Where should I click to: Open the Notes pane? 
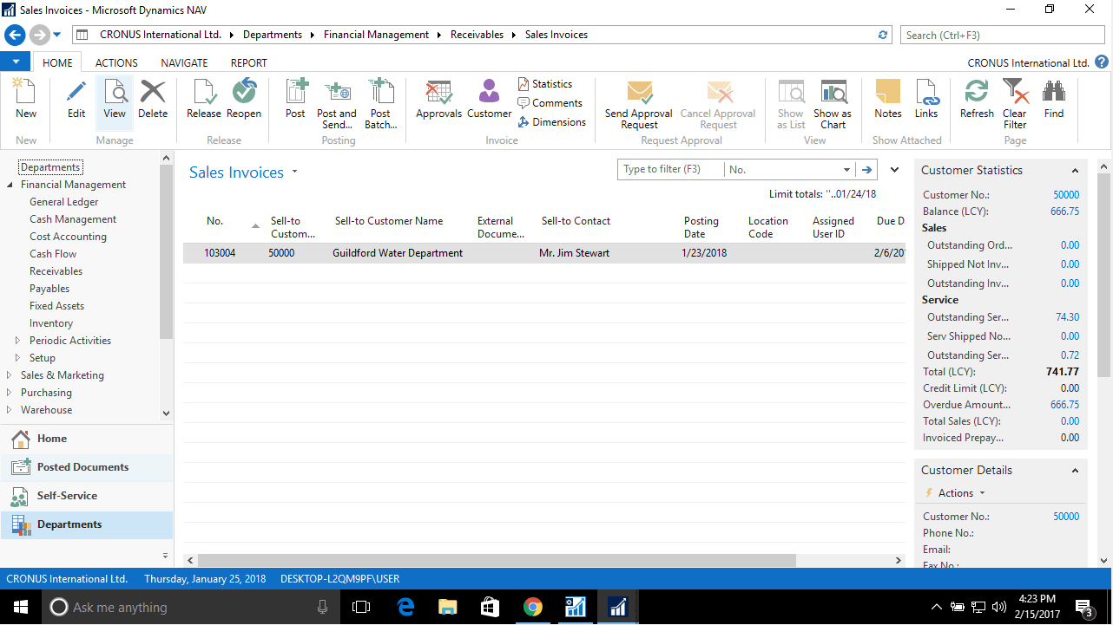[887, 102]
